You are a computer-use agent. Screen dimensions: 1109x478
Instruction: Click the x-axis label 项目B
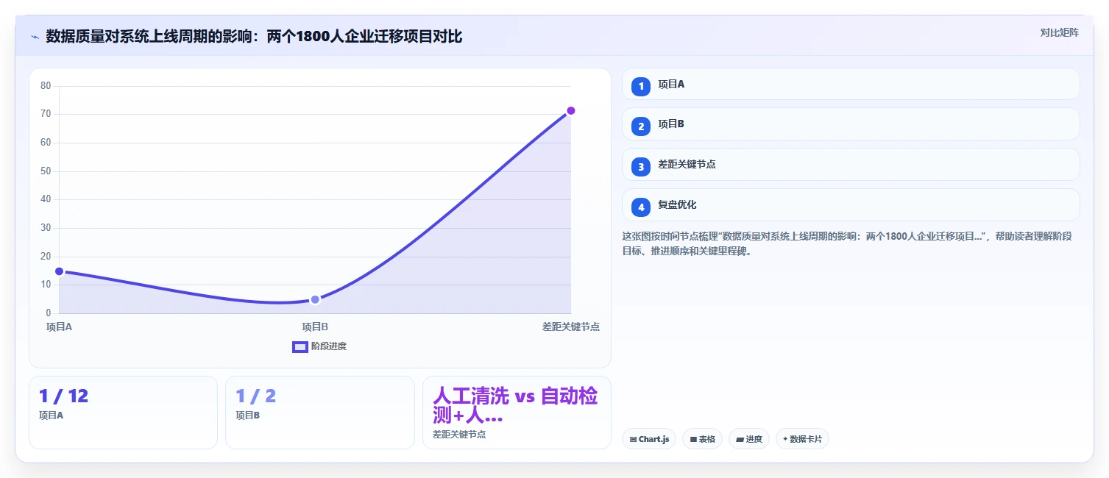[315, 327]
